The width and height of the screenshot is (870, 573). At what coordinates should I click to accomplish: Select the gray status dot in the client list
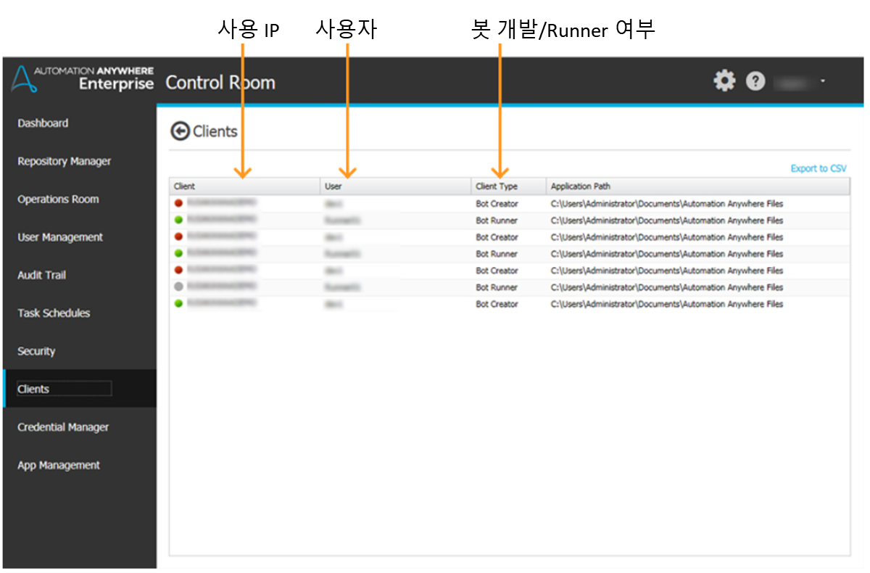coord(178,287)
